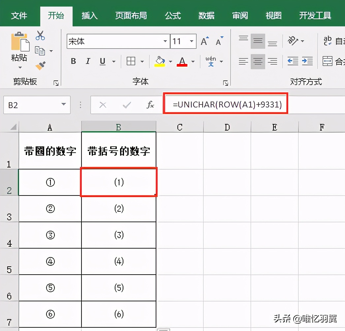This screenshot has height=331, width=345.
Task: Increase font size with large A icon
Action: click(x=204, y=41)
